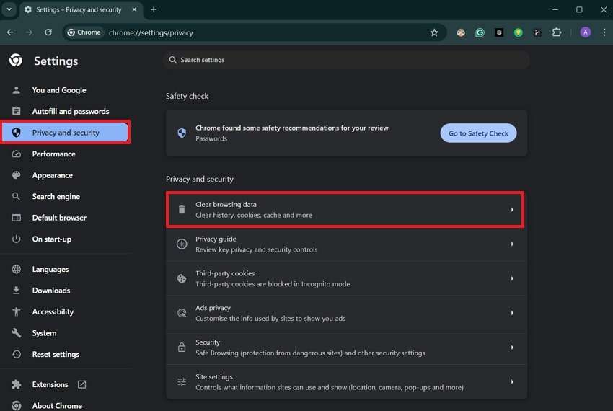Open Search engine settings section
The width and height of the screenshot is (613, 411).
point(56,196)
